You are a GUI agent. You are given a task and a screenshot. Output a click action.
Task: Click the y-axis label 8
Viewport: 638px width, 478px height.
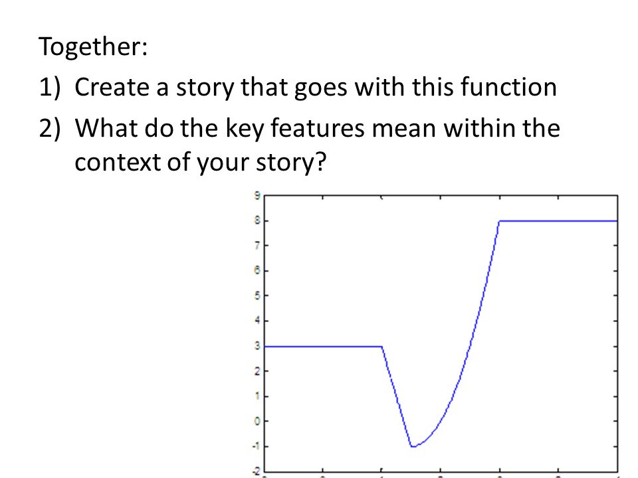(257, 220)
